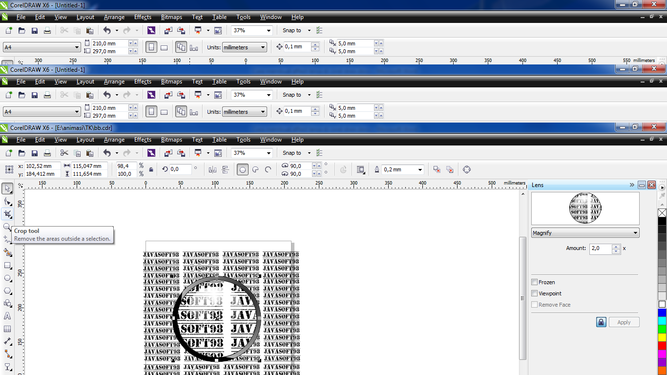Select the Ellipse tool
Viewport: 667px width, 375px height.
[x=7, y=278]
